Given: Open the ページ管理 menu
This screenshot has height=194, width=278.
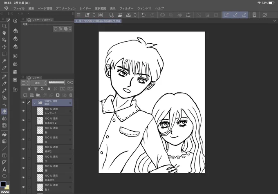Looking at the screenshot, I should (x=45, y=8).
